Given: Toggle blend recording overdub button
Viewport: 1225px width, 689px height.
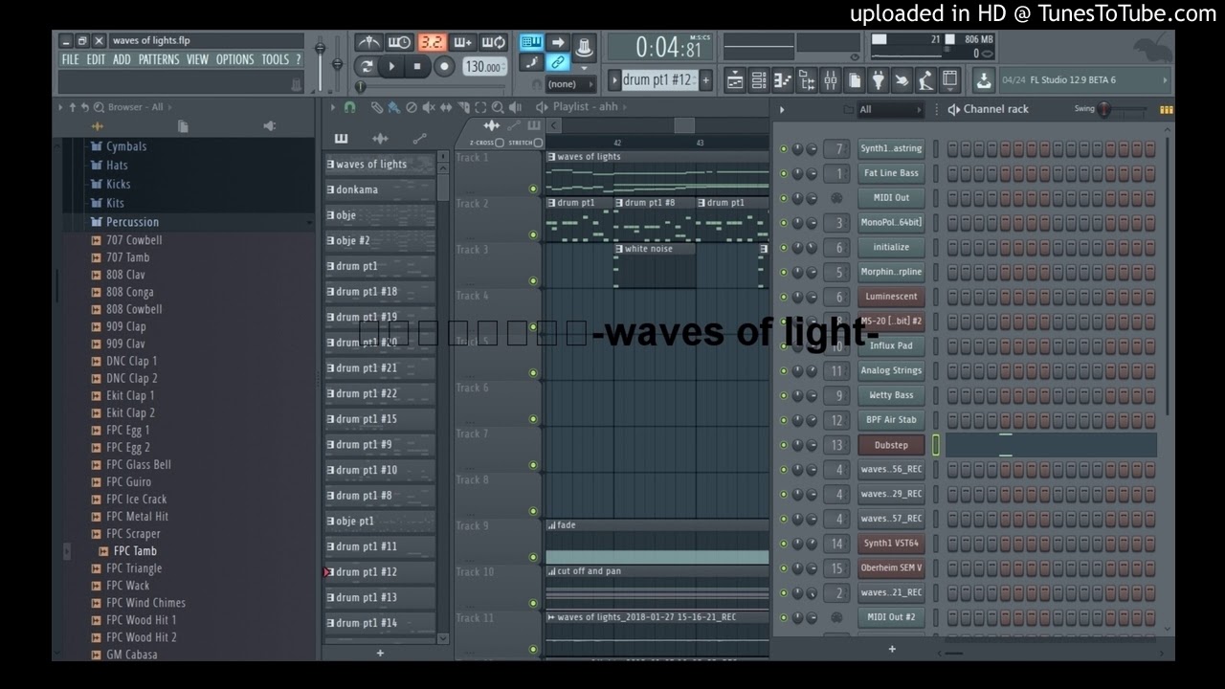Looking at the screenshot, I should (463, 43).
